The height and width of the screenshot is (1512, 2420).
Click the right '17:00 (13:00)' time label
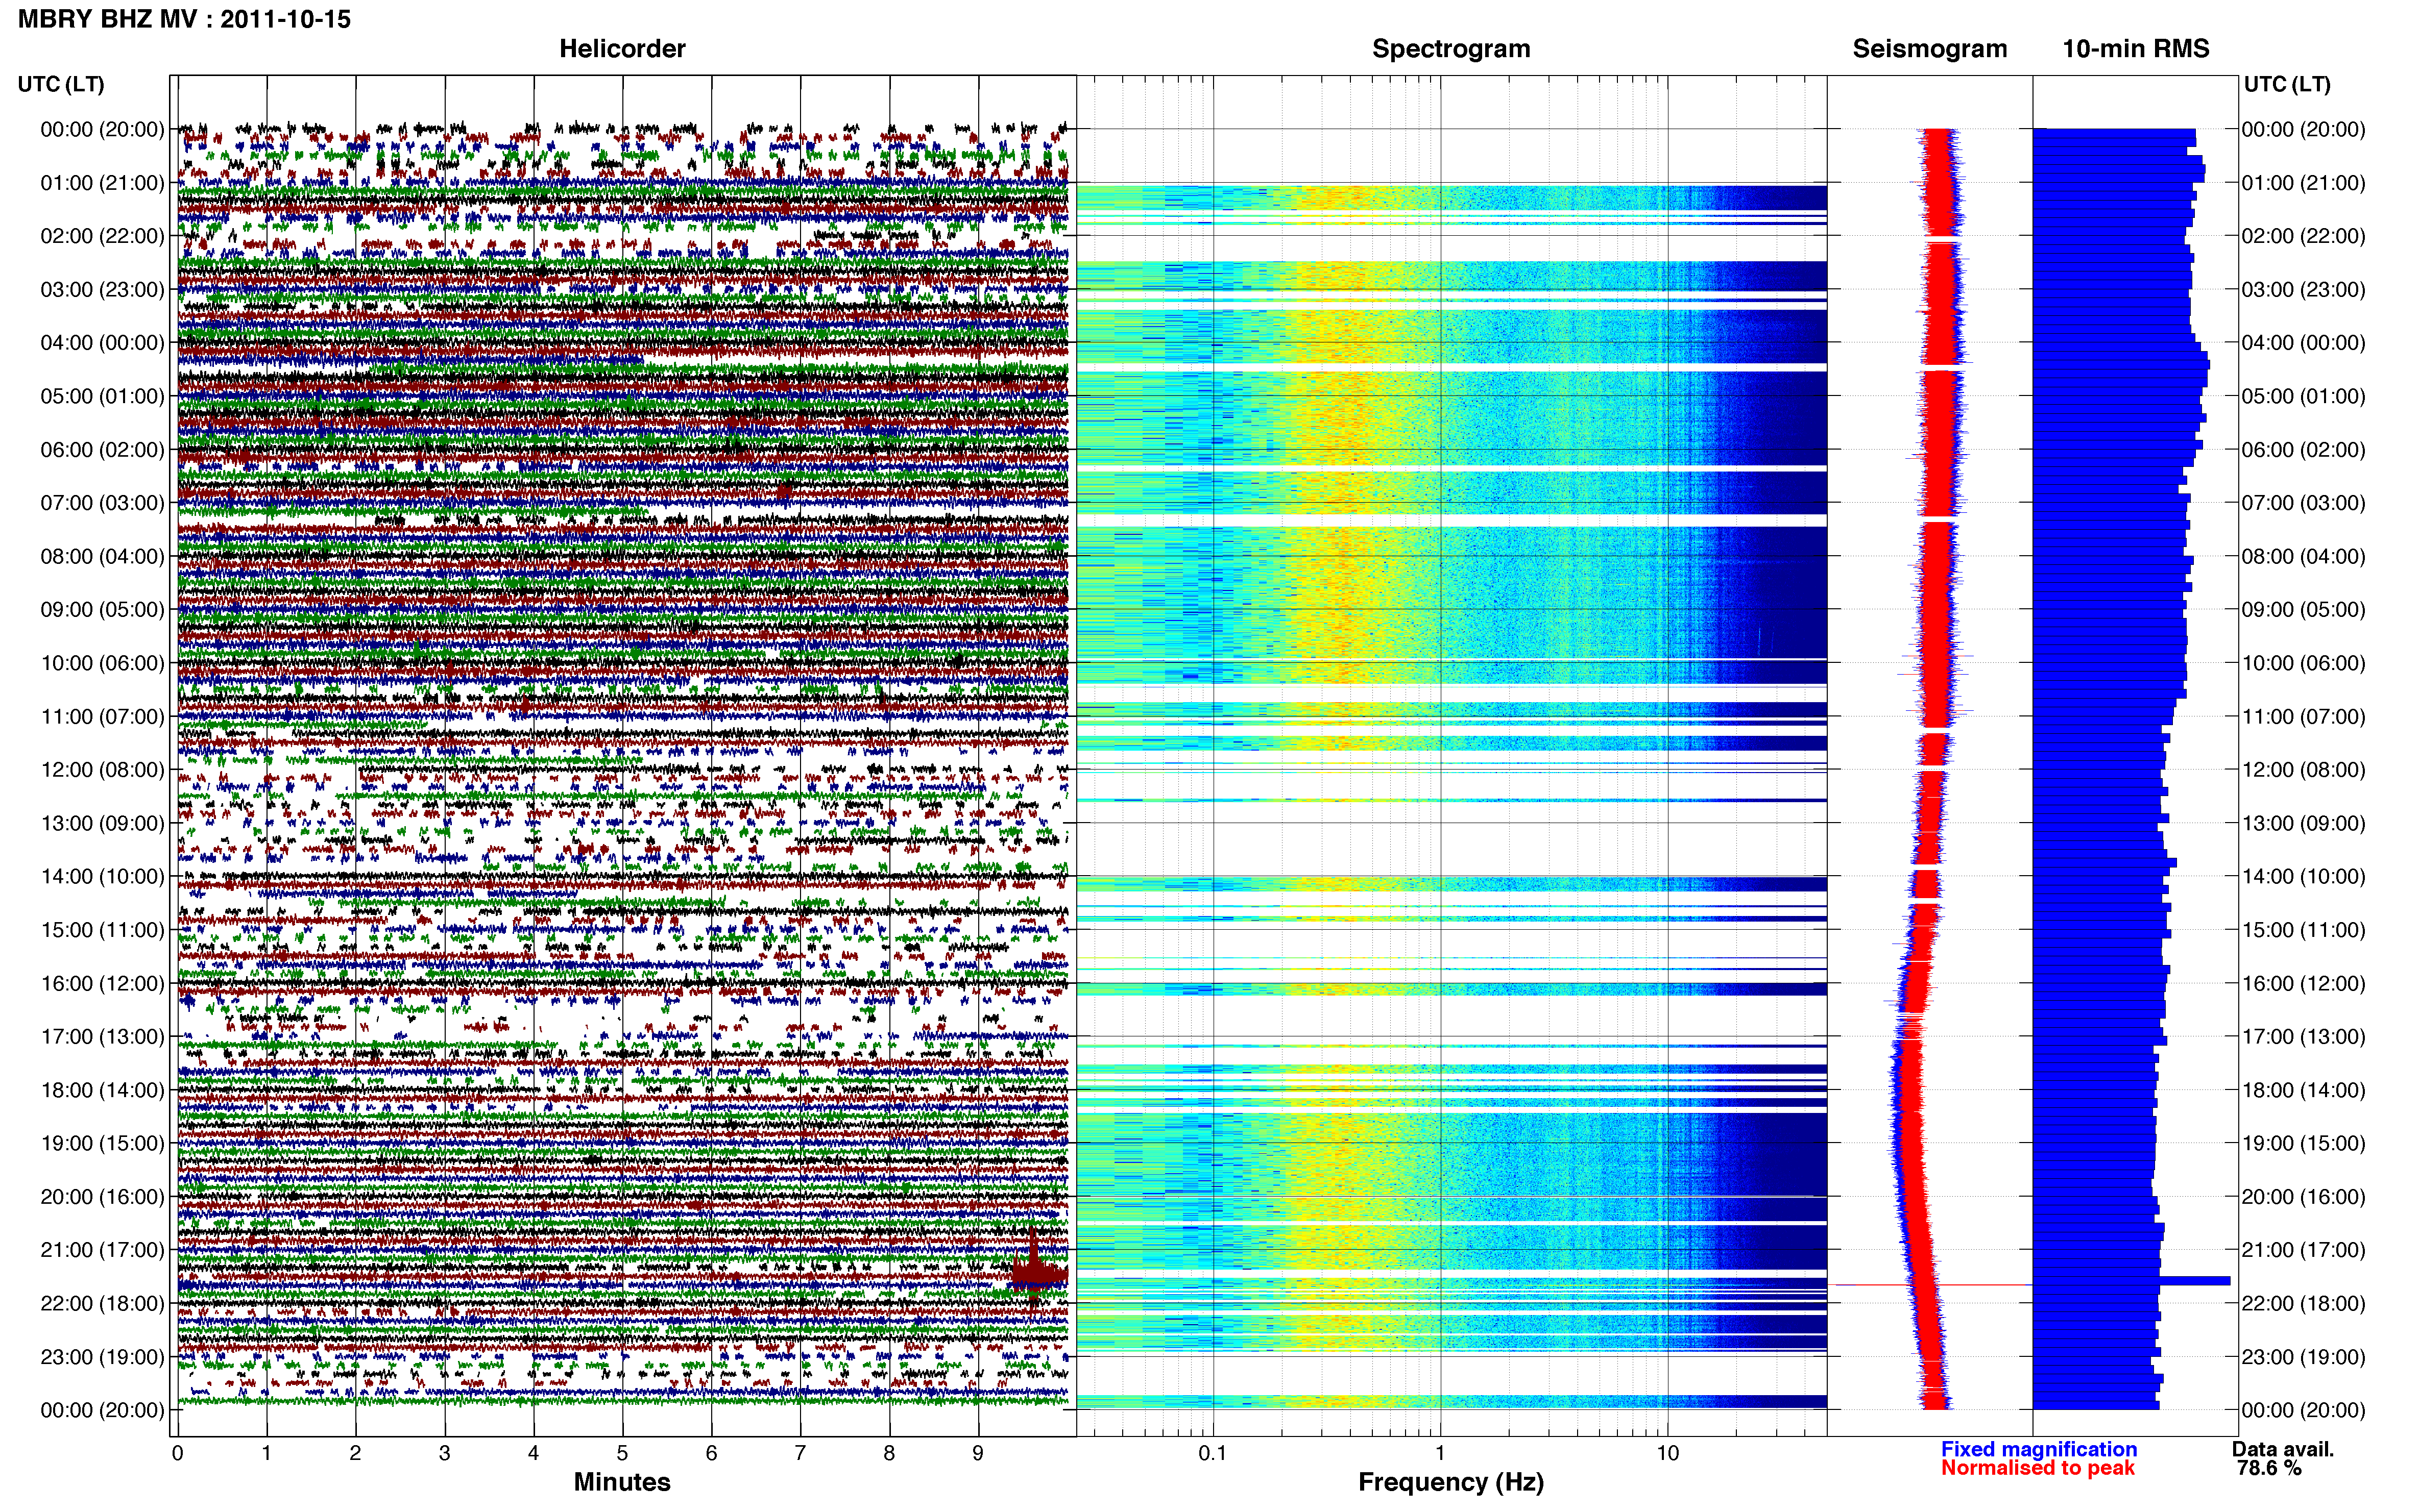coord(2303,1036)
